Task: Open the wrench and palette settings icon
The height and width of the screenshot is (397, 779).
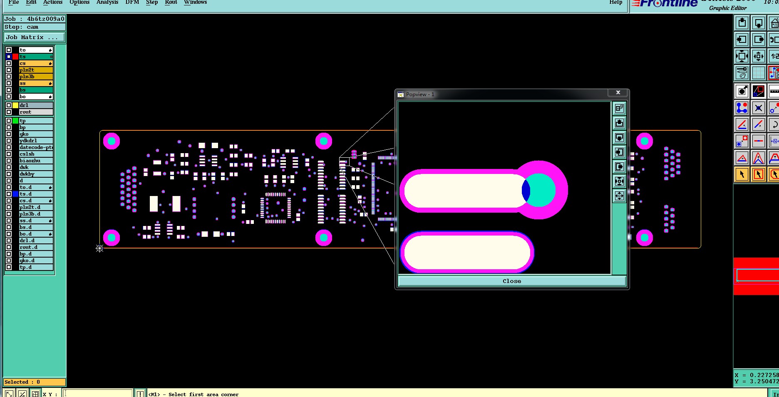Action: (x=742, y=73)
